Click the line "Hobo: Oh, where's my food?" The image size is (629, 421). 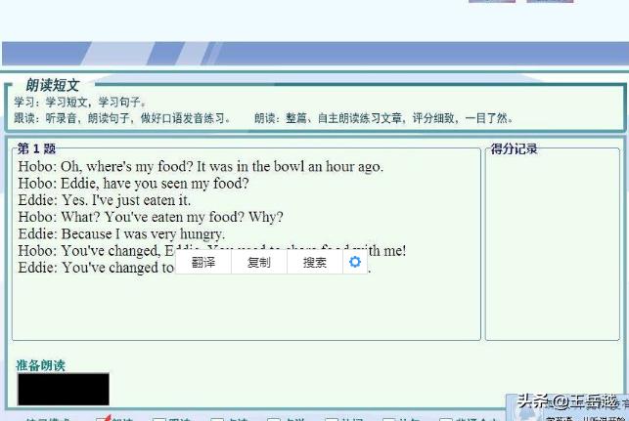point(201,166)
